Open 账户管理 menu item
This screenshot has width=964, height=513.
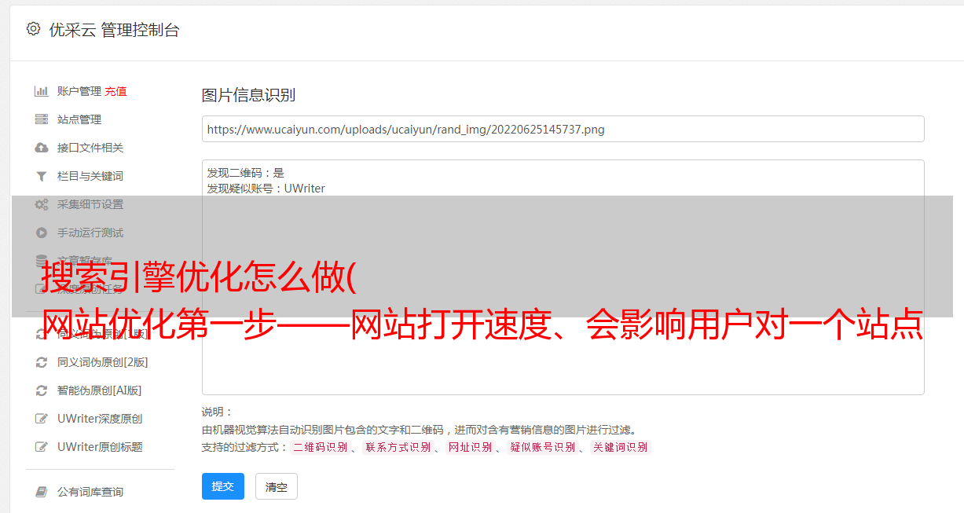79,91
